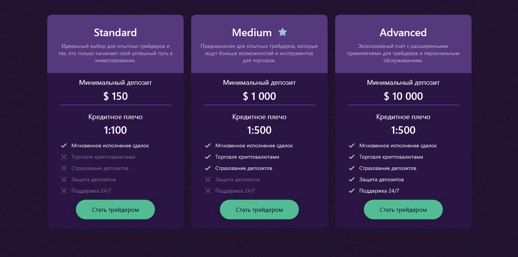Click the Medium plan description text
The width and height of the screenshot is (518, 257).
[x=259, y=53]
